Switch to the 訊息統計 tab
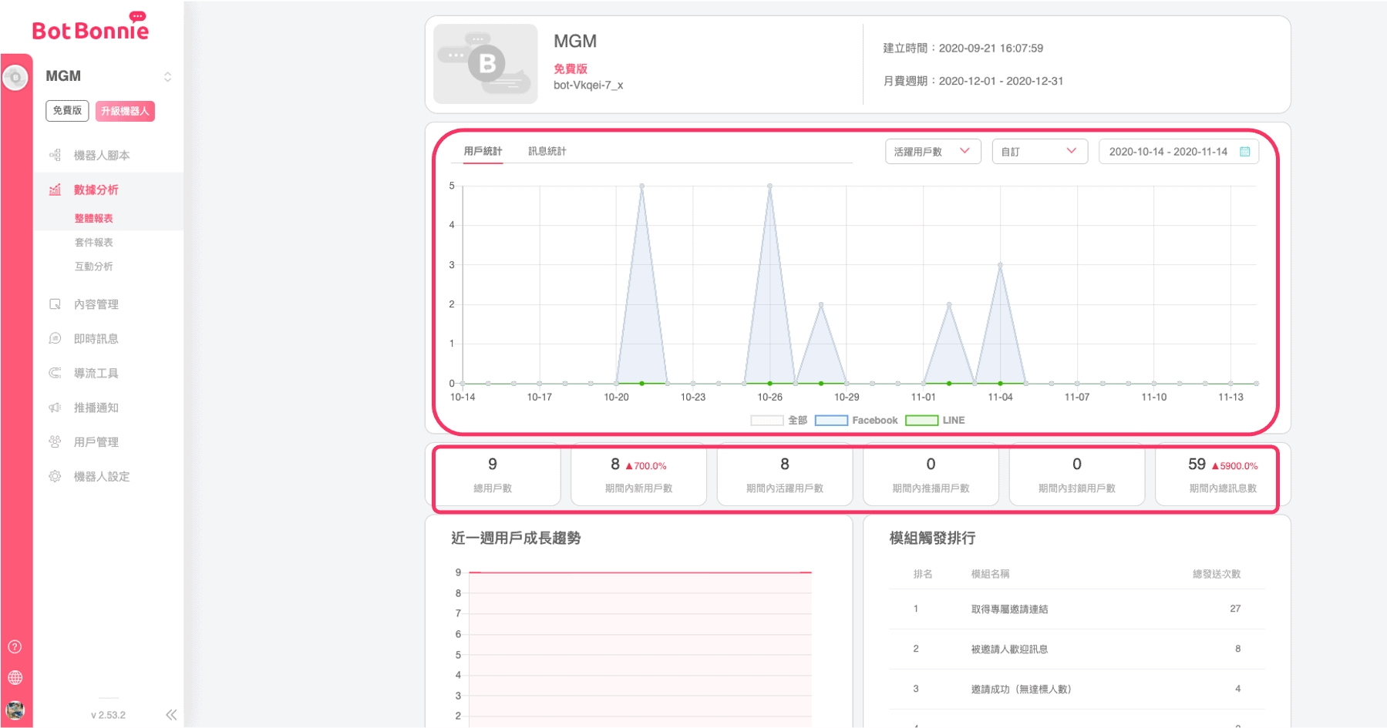 point(547,151)
